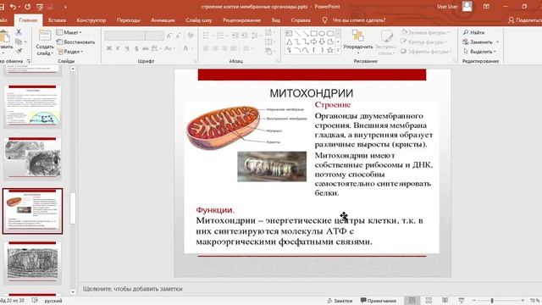The image size is (542, 305).
Task: Select the thumbnail with microscope cell images
Action: pos(32,158)
